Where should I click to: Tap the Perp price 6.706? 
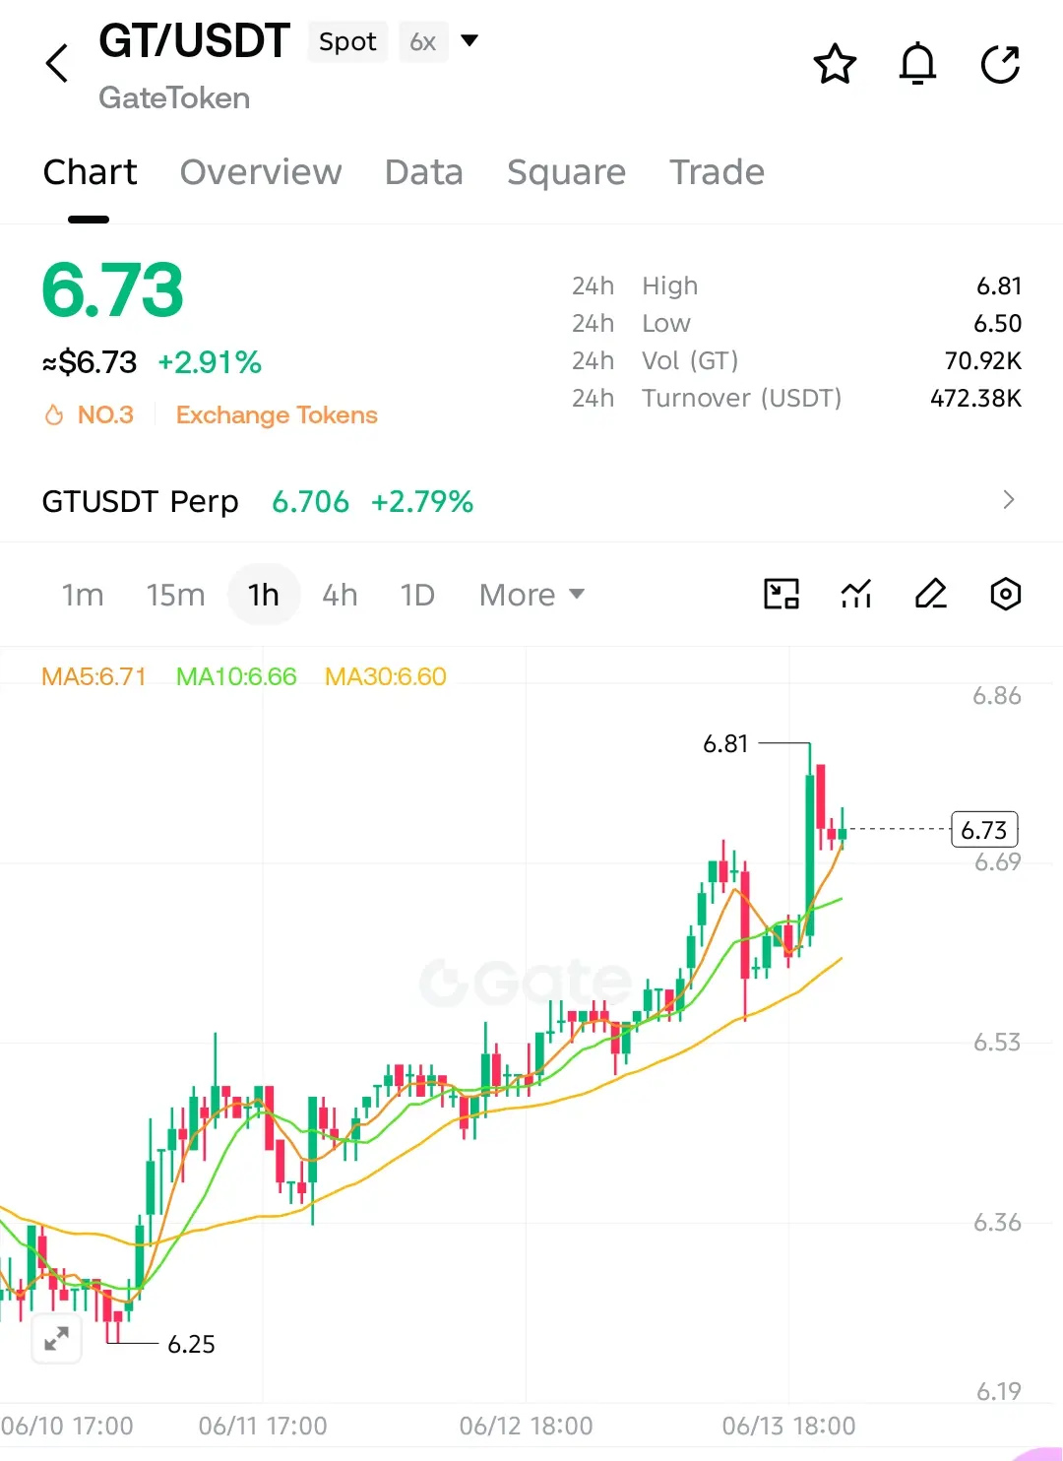click(310, 501)
